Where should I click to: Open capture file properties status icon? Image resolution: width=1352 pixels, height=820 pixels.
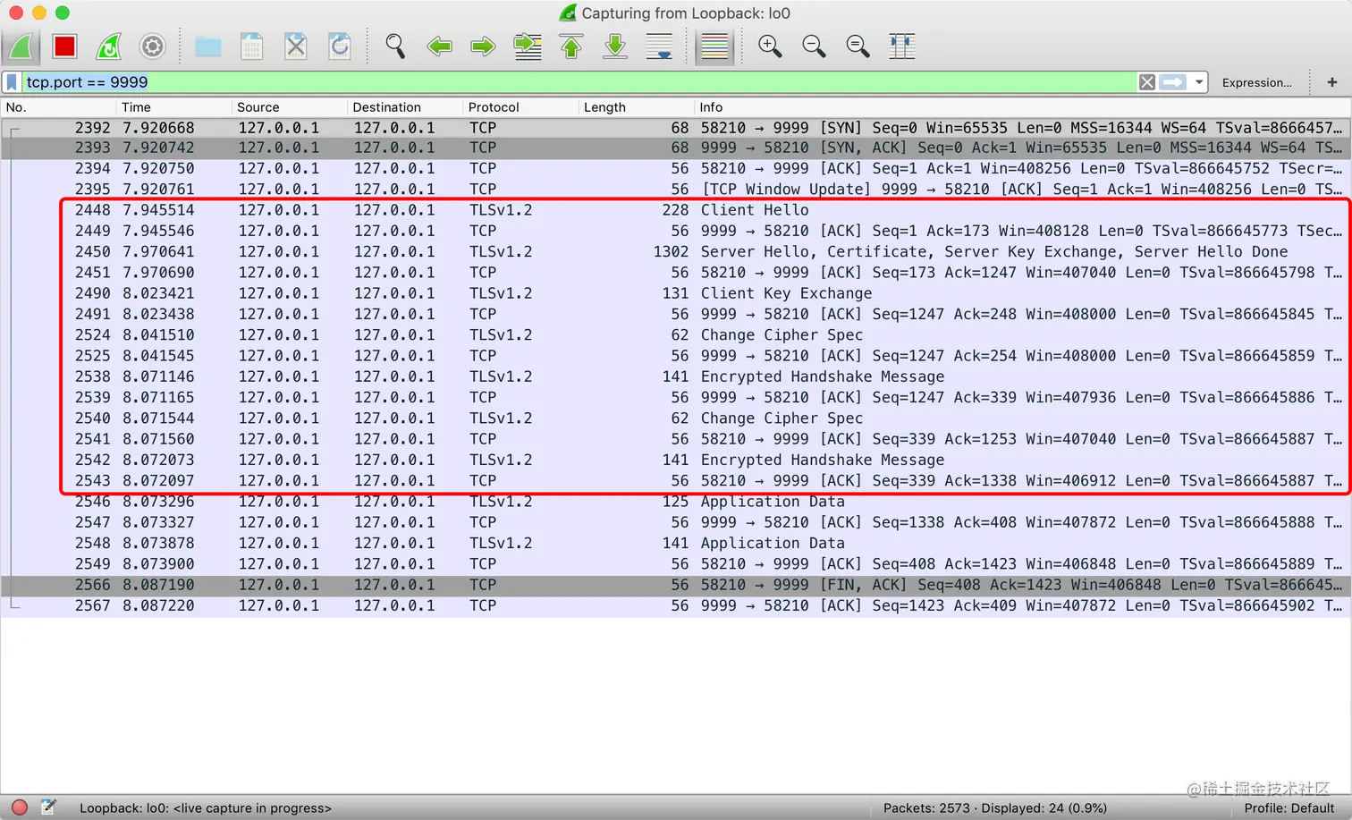tap(48, 807)
